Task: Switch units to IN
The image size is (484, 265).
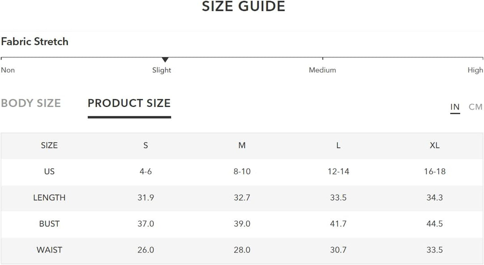Action: pos(455,107)
